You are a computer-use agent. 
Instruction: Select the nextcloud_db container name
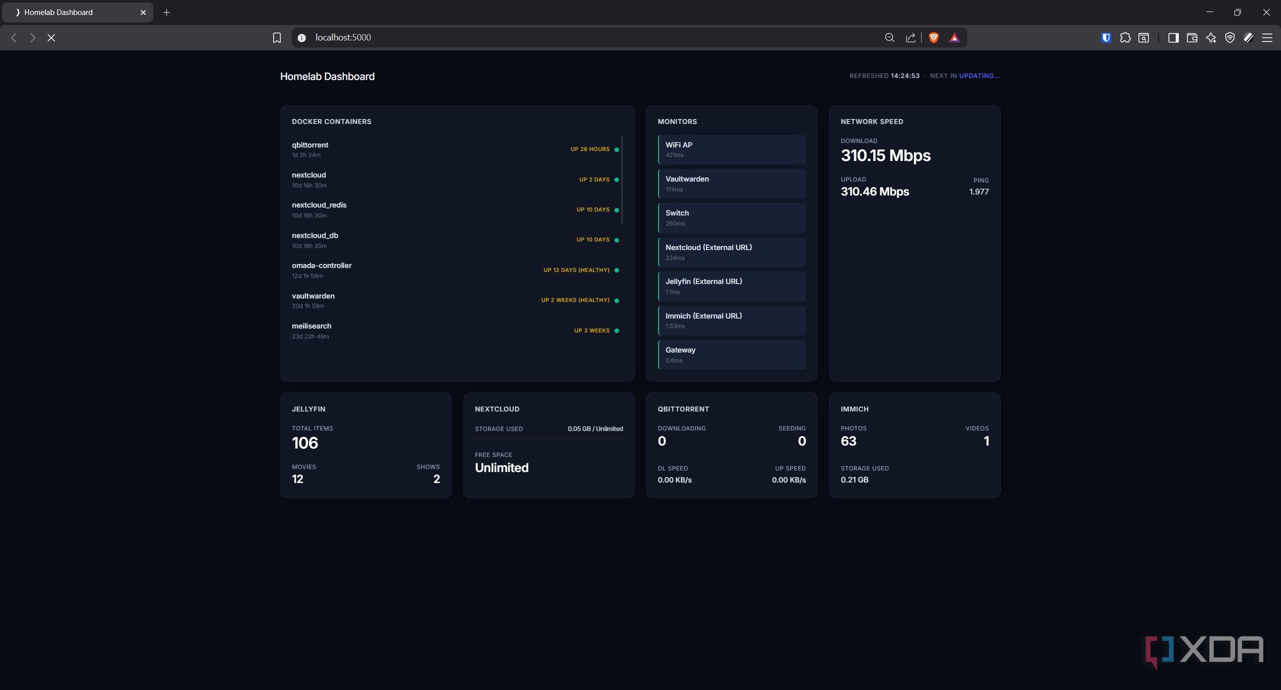[x=315, y=235]
